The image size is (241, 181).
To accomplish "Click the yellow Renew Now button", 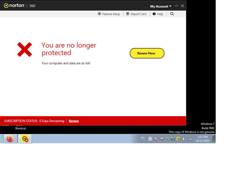I will 147,53.
